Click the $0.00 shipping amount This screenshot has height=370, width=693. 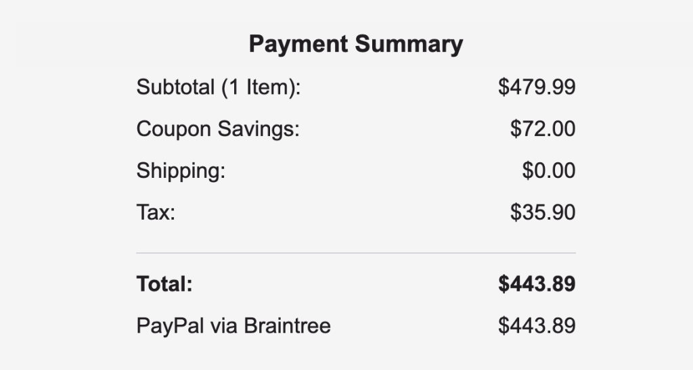548,170
